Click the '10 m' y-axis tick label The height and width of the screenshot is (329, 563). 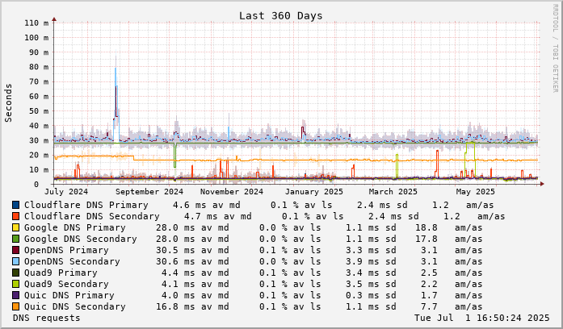point(39,170)
